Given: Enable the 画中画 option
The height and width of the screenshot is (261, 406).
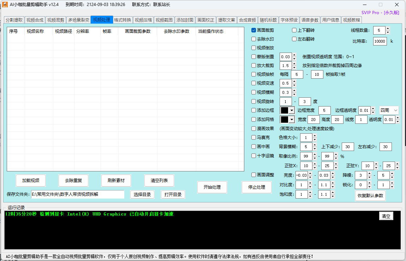Looking at the screenshot, I should 254,146.
